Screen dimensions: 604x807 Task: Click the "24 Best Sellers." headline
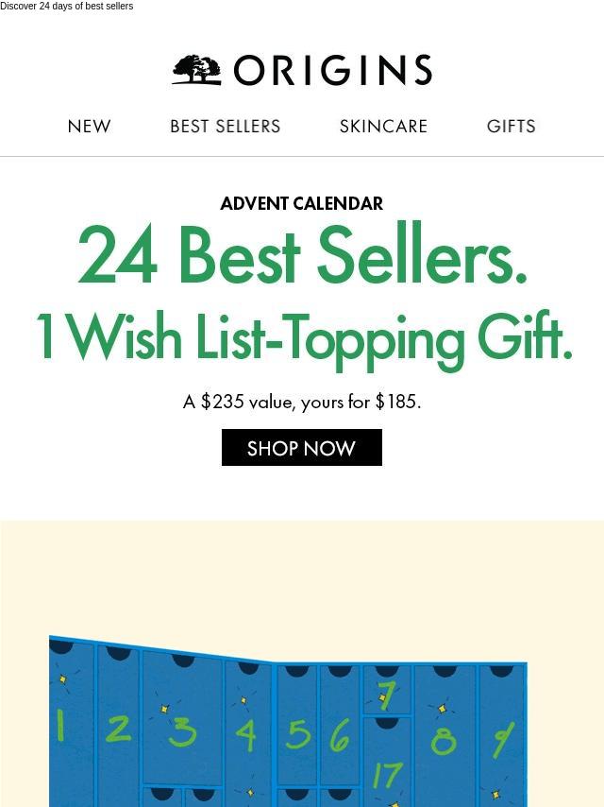(302, 256)
